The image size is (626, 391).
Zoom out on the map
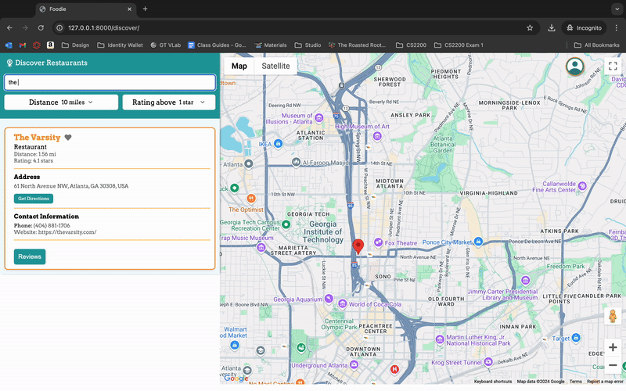[613, 365]
